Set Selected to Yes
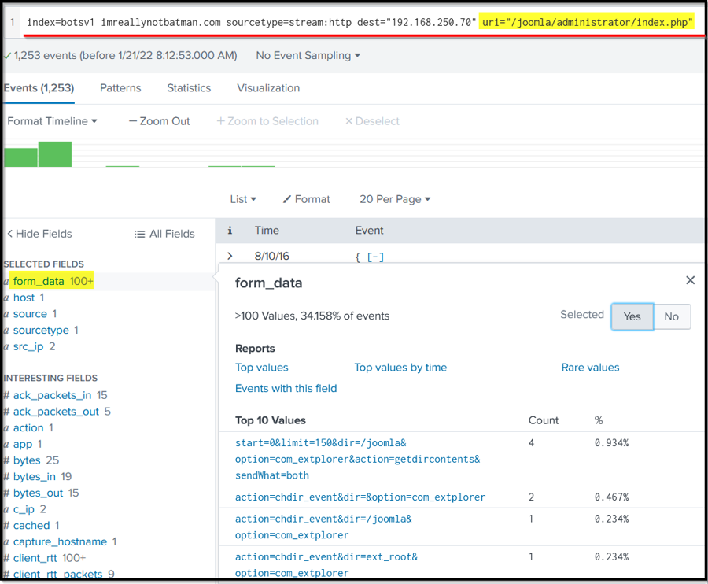 [632, 316]
